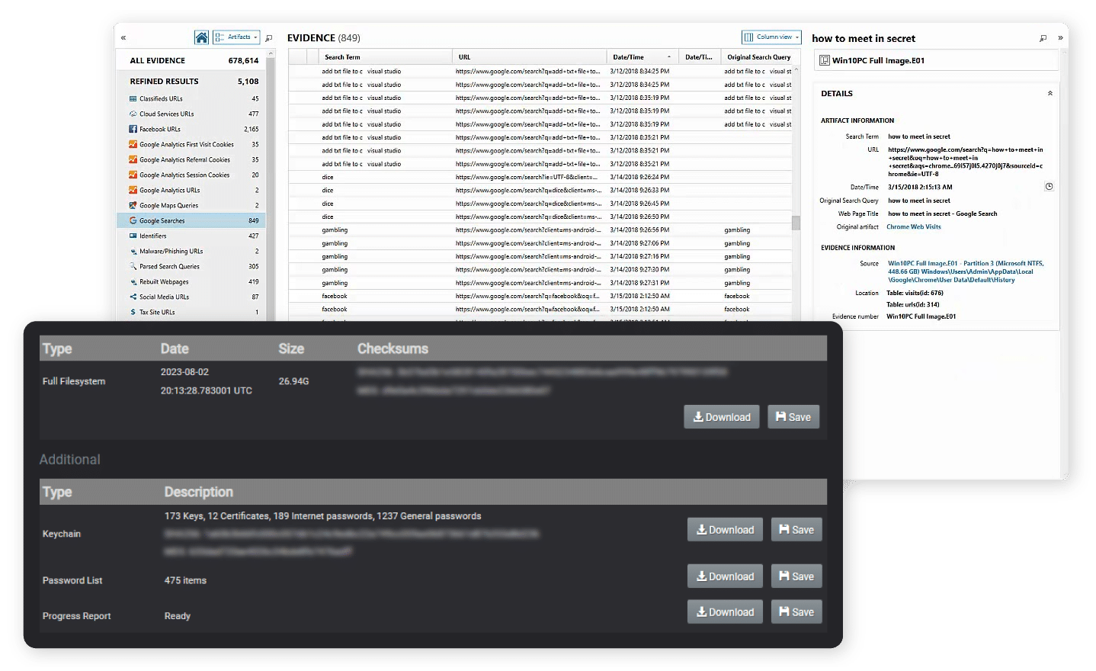Open the Chrome Web Visits artifact link
The height and width of the screenshot is (671, 1096).
[914, 227]
